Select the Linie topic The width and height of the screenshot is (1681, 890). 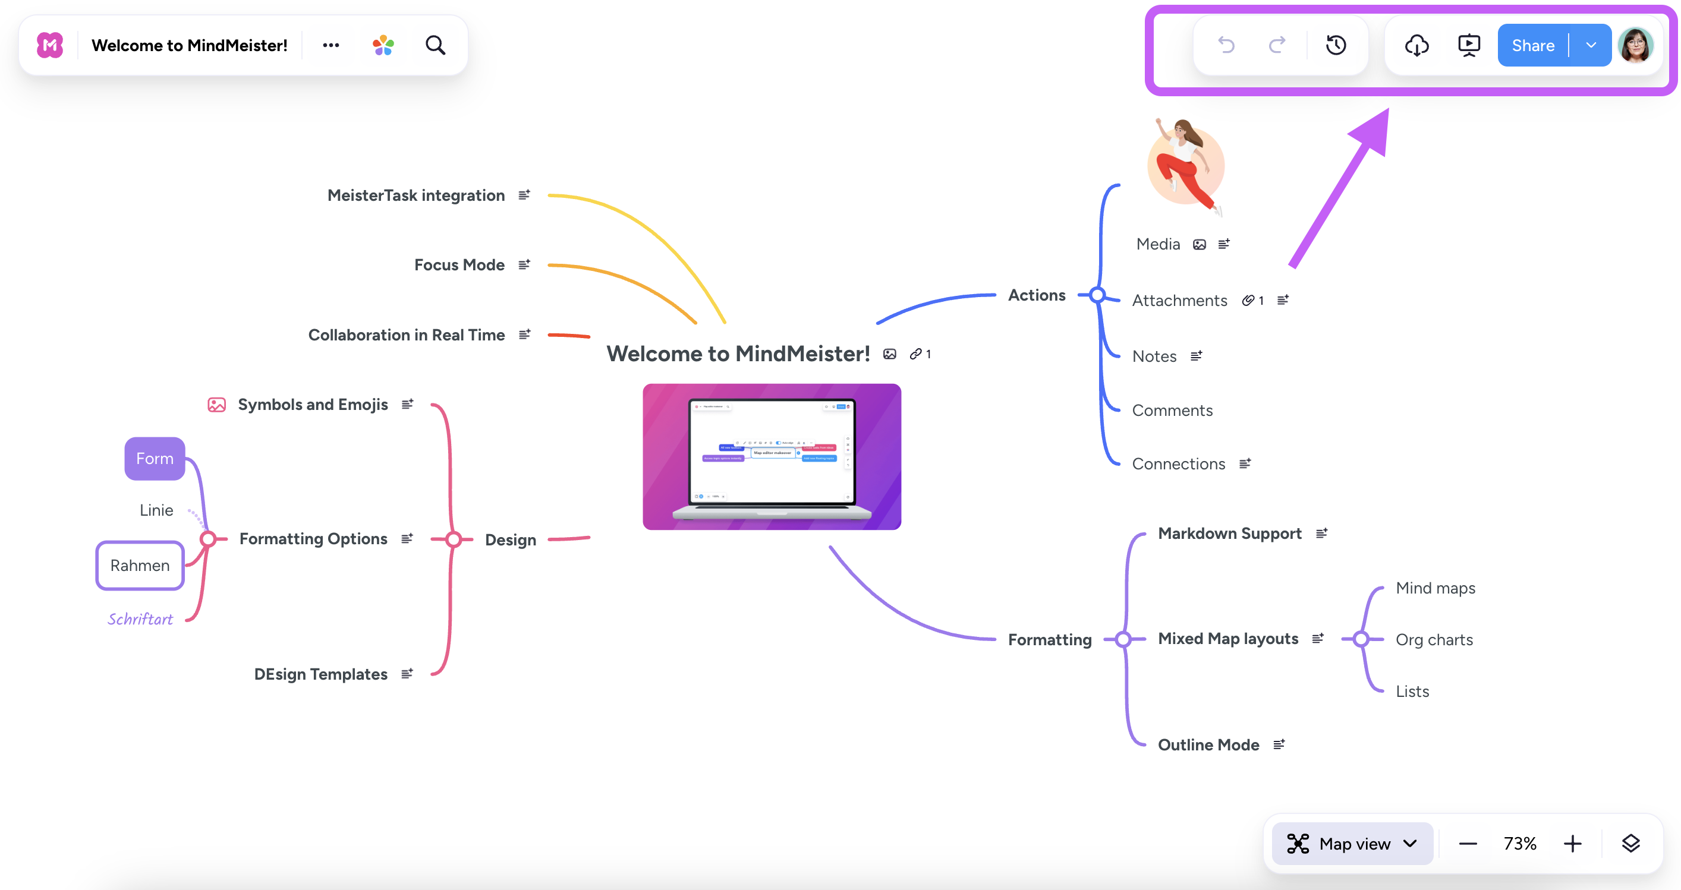tap(156, 510)
